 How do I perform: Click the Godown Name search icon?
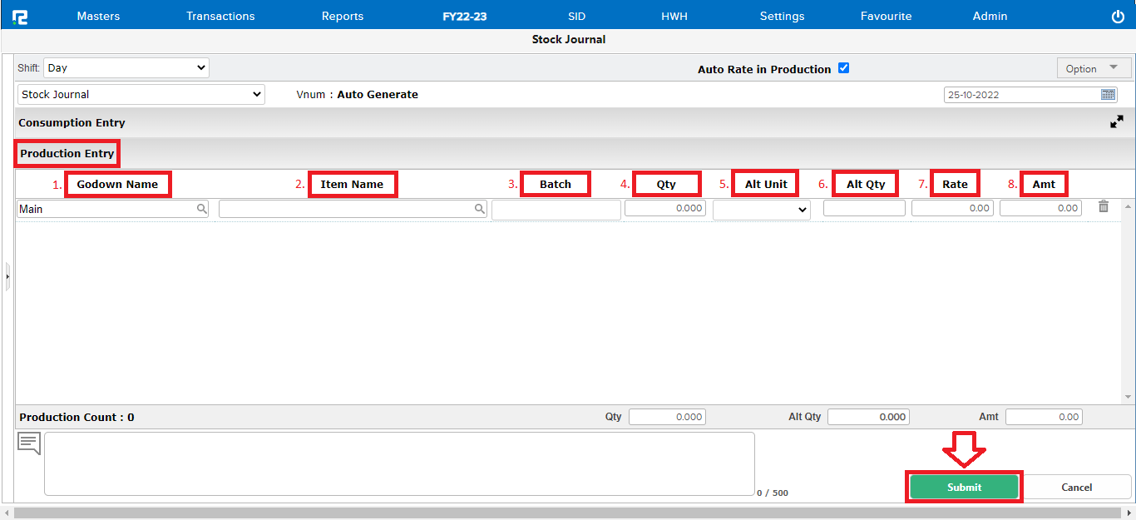pyautogui.click(x=202, y=210)
